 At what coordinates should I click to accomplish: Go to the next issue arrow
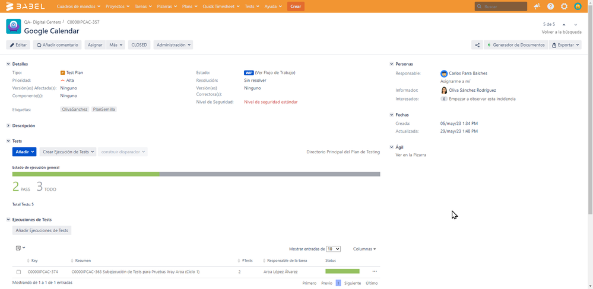tap(576, 25)
